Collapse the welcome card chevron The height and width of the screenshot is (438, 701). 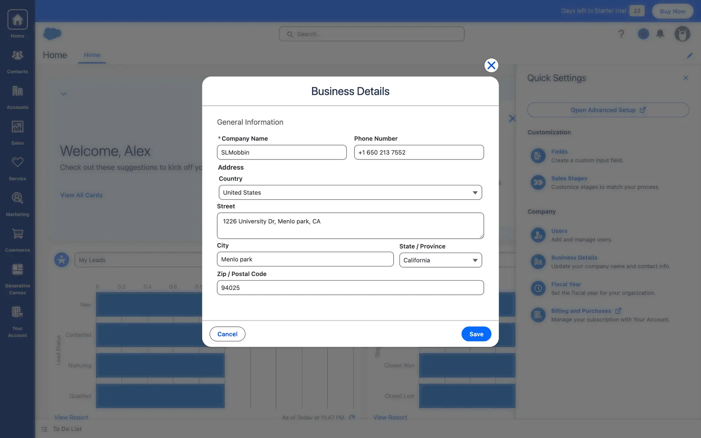pyautogui.click(x=64, y=94)
